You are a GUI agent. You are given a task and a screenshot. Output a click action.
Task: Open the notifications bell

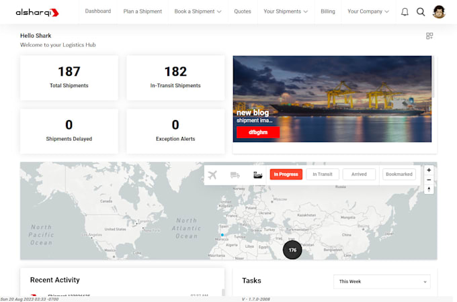tap(405, 12)
